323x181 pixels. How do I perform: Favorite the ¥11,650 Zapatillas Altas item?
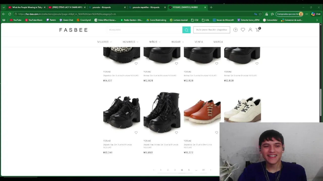(x=176, y=132)
